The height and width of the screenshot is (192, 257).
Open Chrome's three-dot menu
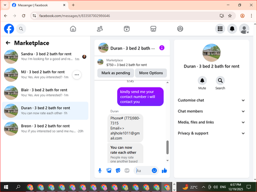[251, 16]
